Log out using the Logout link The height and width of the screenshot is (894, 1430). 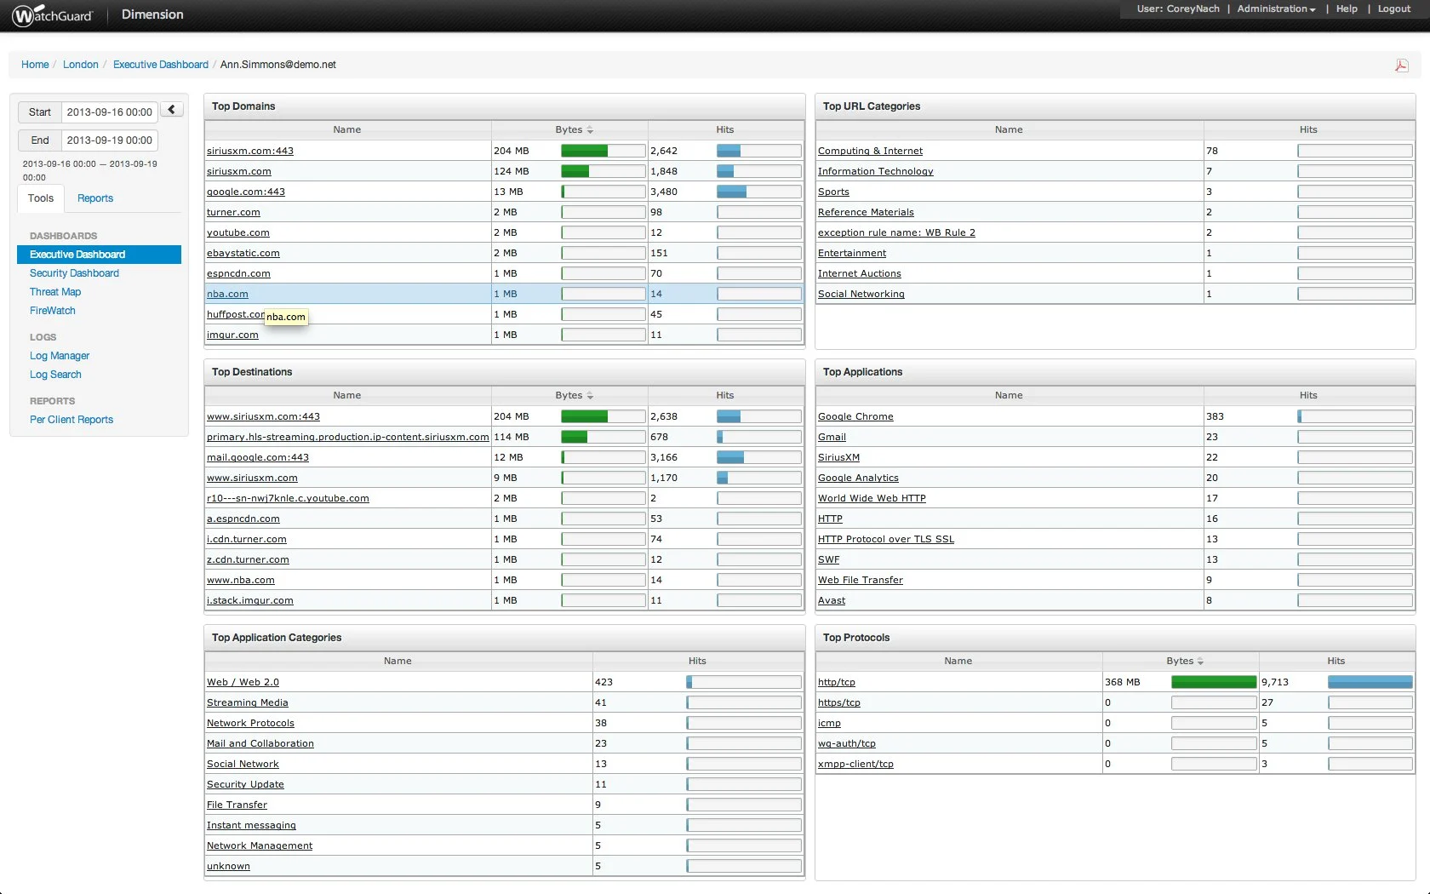pyautogui.click(x=1394, y=9)
